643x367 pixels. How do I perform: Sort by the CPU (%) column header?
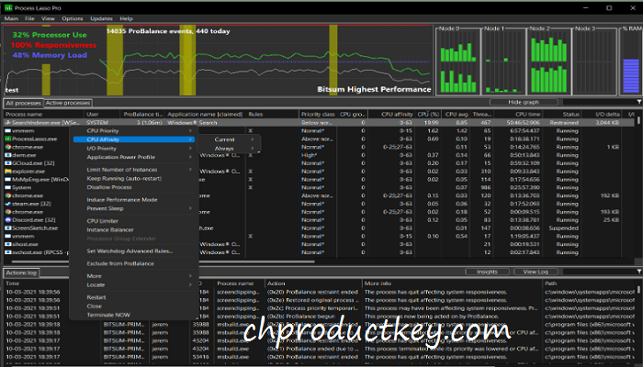point(428,115)
